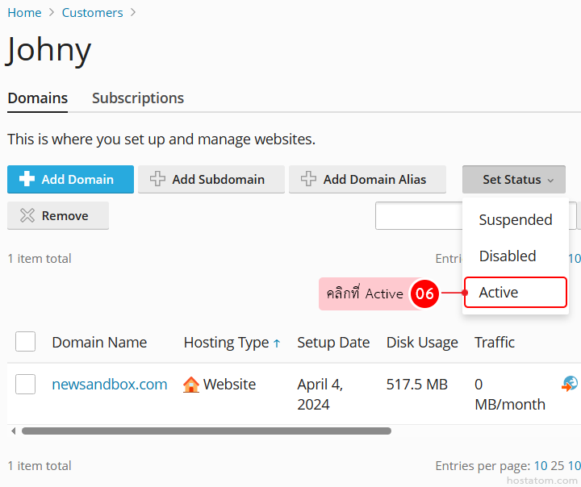The width and height of the screenshot is (581, 487).
Task: Click the Add Domain plus icon
Action: [27, 179]
